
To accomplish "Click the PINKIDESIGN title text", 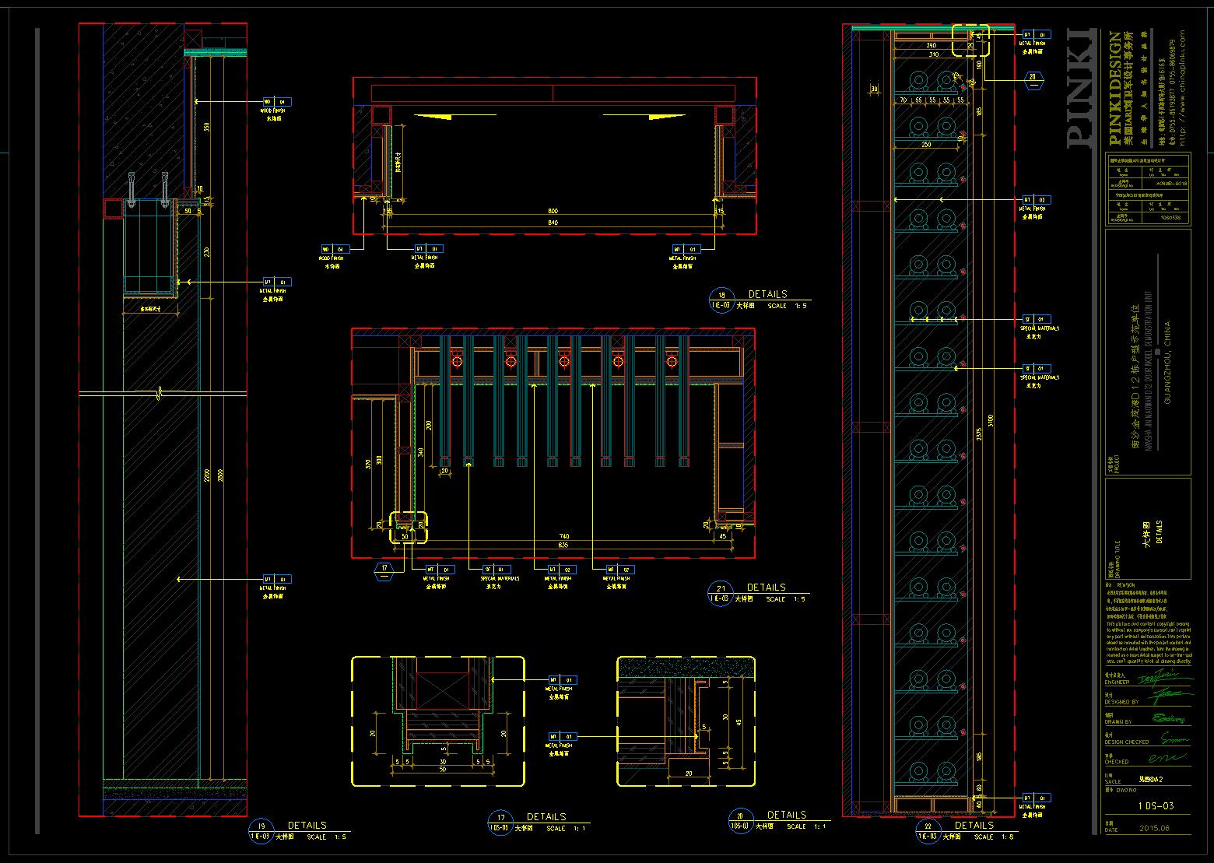I will tap(1116, 89).
